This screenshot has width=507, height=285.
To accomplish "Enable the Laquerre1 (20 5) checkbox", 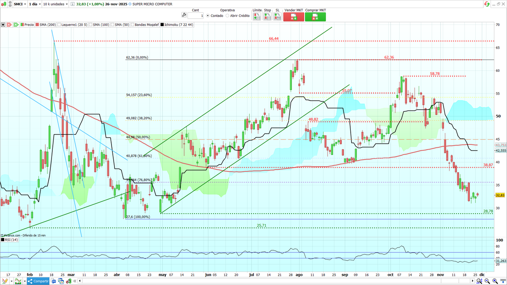I will pos(59,25).
